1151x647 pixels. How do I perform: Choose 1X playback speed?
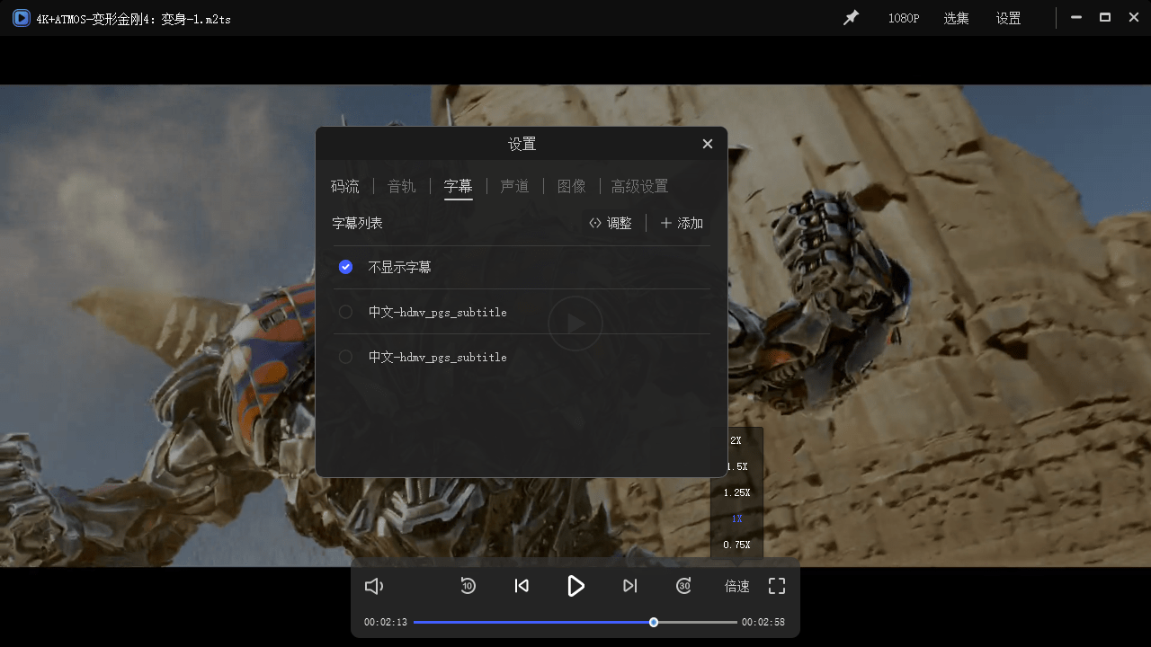click(x=736, y=518)
